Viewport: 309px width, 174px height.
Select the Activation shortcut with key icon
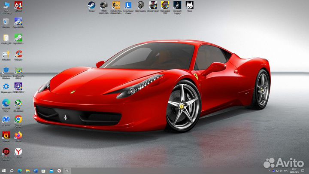pyautogui.click(x=6, y=55)
